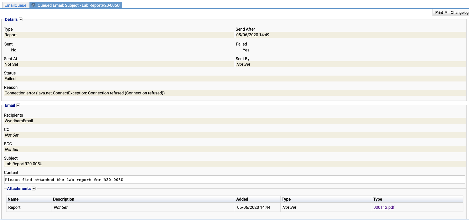Click the Content text box

pos(234,180)
